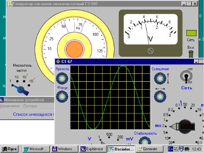Click the horizontal offset knob below Смещение
The image size is (204, 153).
click(x=160, y=96)
